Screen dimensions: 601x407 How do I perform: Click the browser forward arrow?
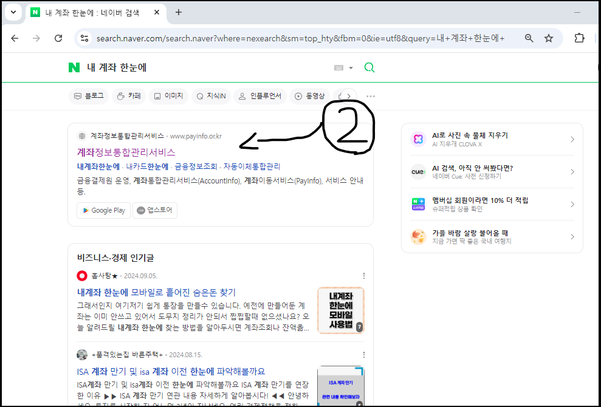36,38
